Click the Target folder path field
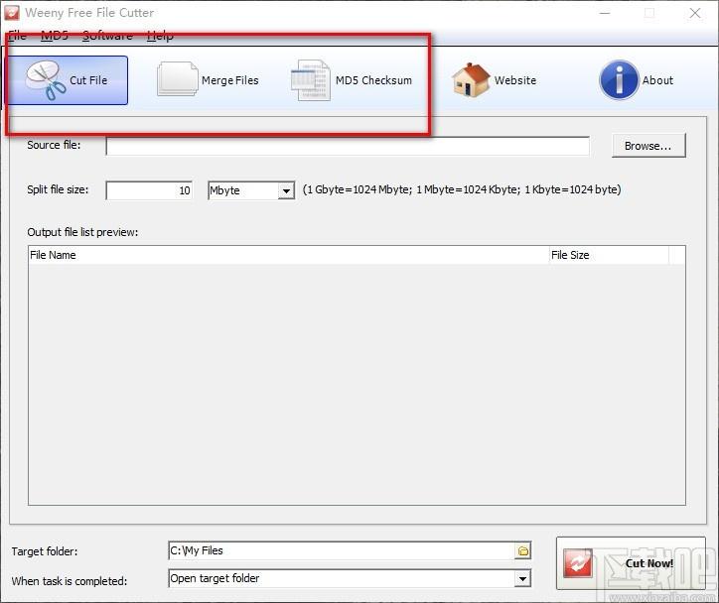Screen dimensions: 719x603 tap(342, 550)
